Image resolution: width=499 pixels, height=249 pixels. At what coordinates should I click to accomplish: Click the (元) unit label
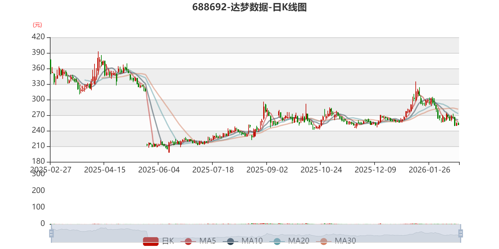(37, 25)
